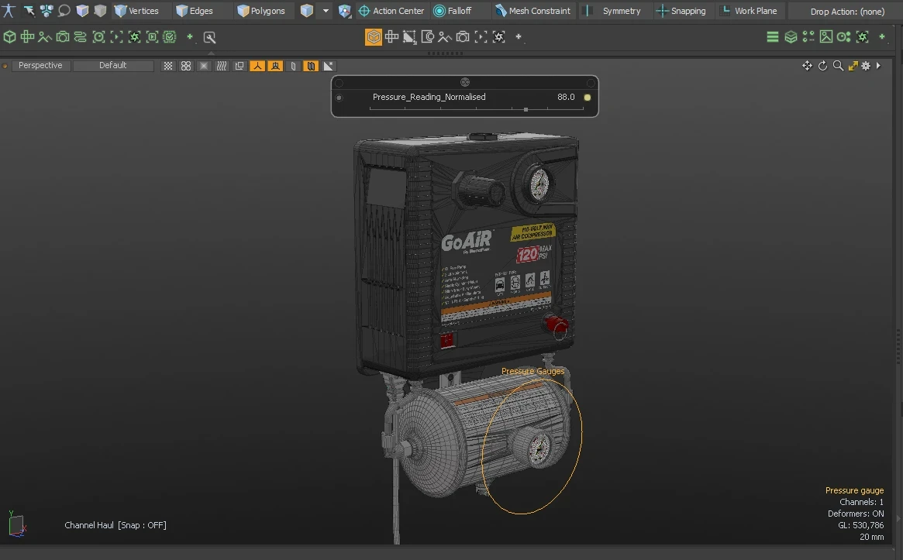
Task: Toggle Snapping in the top toolbar
Action: click(x=681, y=11)
